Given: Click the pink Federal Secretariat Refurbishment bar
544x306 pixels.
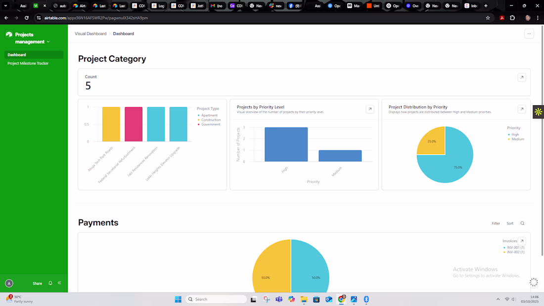Looking at the screenshot, I should [134, 124].
